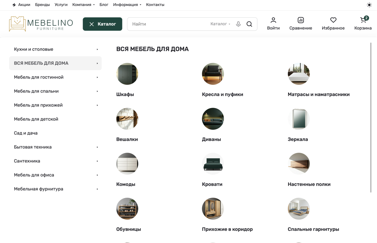Viewport: 377px width, 243px height.
Task: Click the Шкафы round thumbnail
Action: (x=127, y=74)
